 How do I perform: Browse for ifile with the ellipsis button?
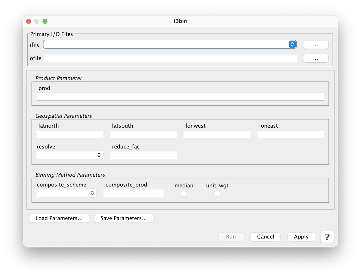click(x=316, y=45)
